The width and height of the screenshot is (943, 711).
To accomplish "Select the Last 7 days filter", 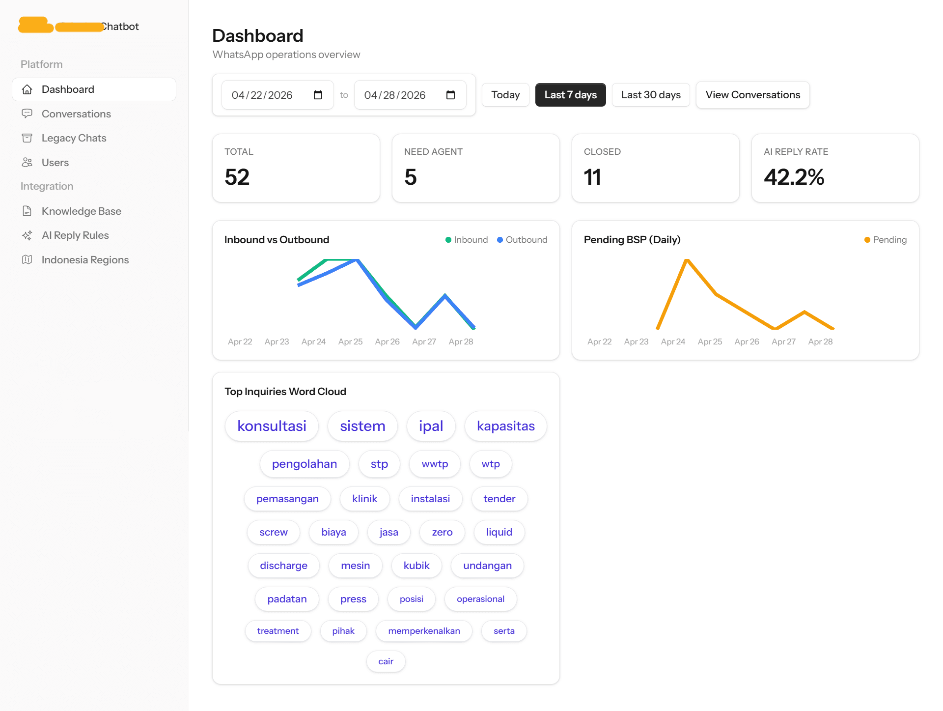I will click(570, 95).
